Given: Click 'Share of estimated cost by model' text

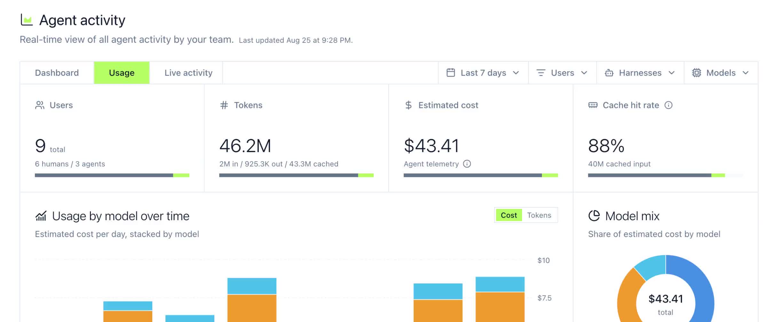Looking at the screenshot, I should [654, 234].
